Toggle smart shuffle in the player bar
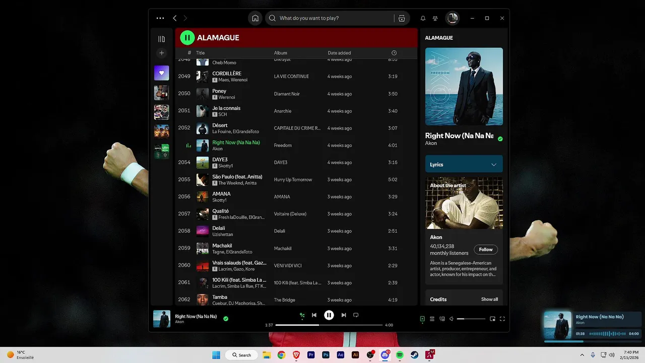Viewport: 645px width, 363px height. click(302, 315)
